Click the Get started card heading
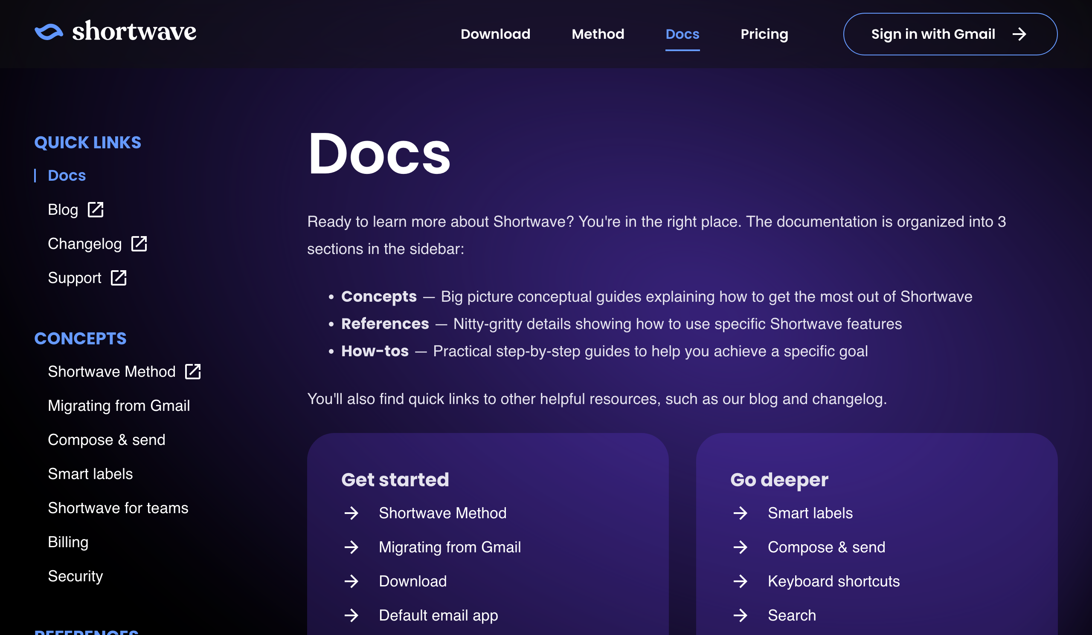This screenshot has height=635, width=1092. coord(395,479)
